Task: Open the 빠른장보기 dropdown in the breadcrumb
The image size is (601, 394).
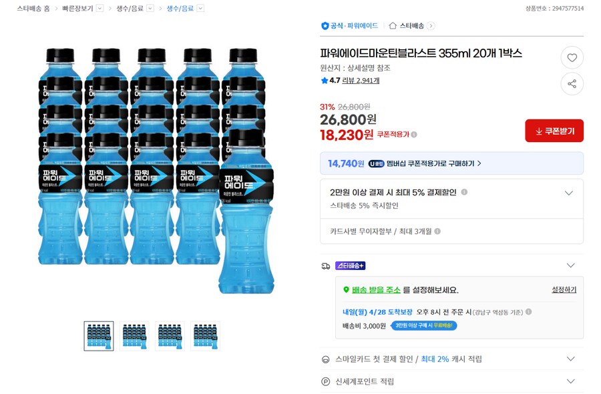Action: pyautogui.click(x=99, y=9)
